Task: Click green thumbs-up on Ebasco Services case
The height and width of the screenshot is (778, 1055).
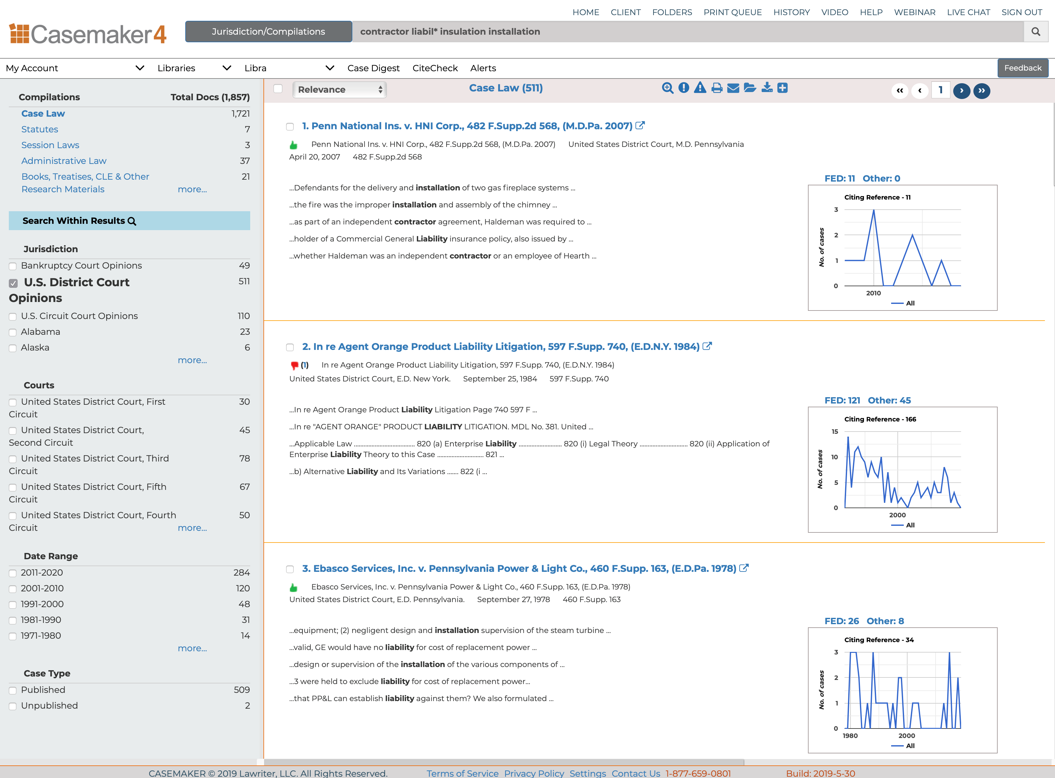Action: pos(294,587)
